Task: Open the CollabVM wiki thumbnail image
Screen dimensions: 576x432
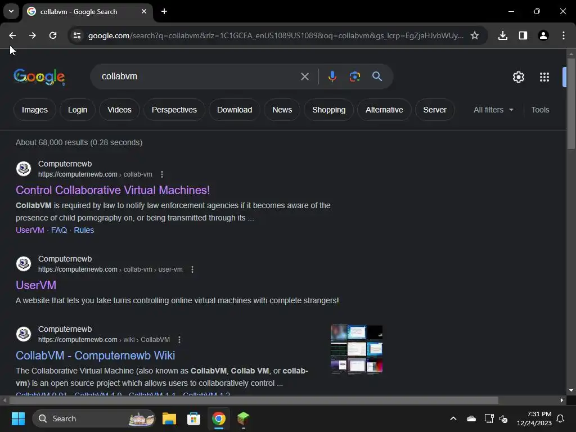Action: pyautogui.click(x=356, y=349)
